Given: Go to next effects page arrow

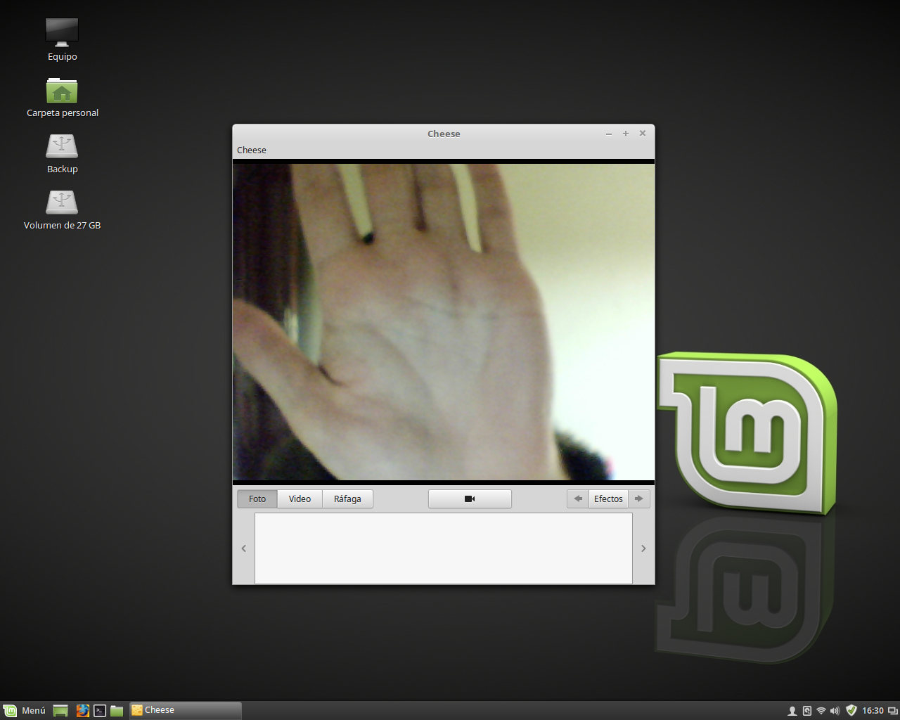Looking at the screenshot, I should [x=639, y=499].
